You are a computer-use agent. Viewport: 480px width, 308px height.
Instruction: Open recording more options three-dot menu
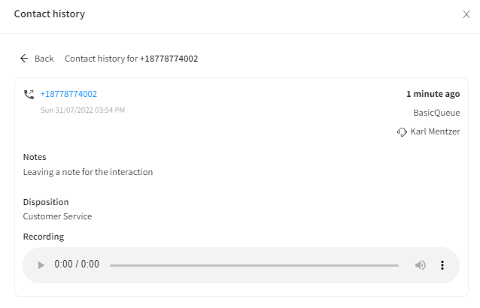(442, 265)
